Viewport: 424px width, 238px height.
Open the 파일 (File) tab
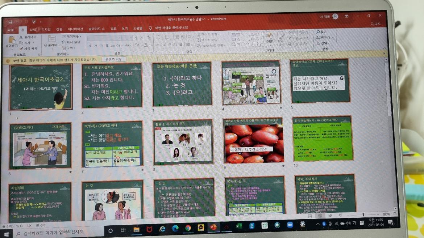click(11, 30)
